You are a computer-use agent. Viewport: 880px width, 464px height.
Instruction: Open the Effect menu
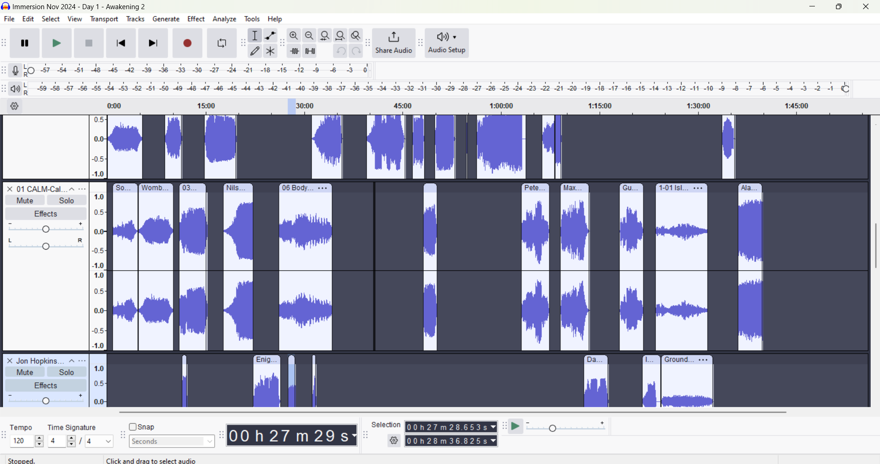(196, 19)
